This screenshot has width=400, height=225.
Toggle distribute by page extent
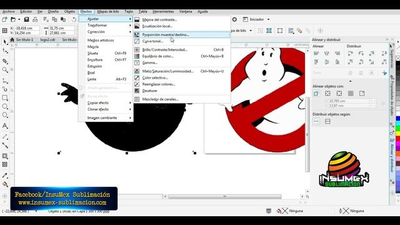point(327,121)
